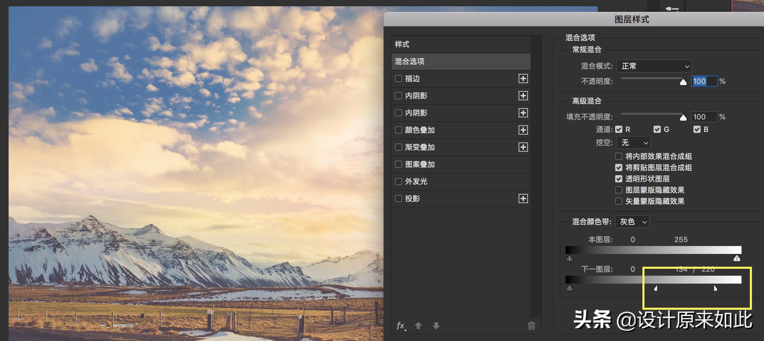Move effect down with the down arrow icon
This screenshot has height=341, width=764.
pyautogui.click(x=436, y=326)
